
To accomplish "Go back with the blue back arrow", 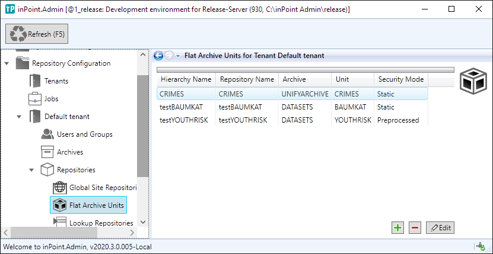I will [x=158, y=56].
